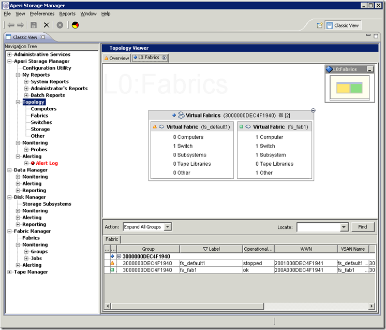
Task: Click the table scrollbar left arrow
Action: click(x=108, y=306)
